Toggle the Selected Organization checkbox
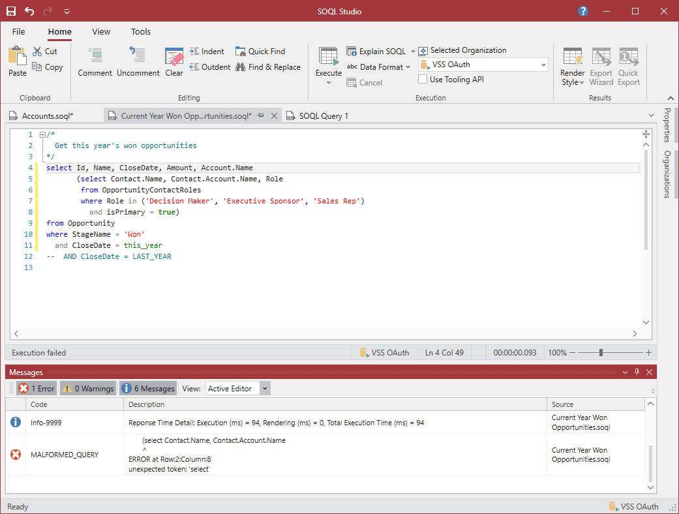Image resolution: width=679 pixels, height=514 pixels. coord(423,50)
